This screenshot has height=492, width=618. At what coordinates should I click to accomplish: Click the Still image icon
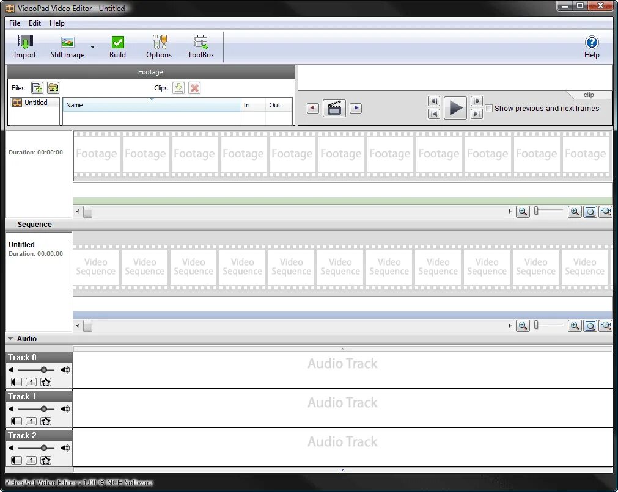coord(68,42)
